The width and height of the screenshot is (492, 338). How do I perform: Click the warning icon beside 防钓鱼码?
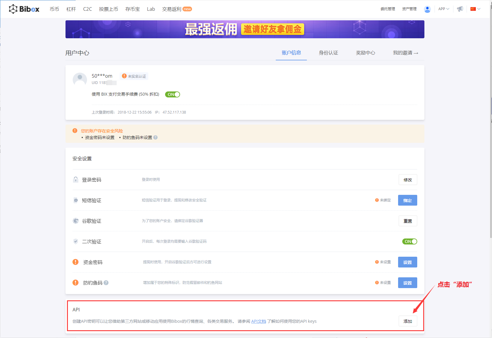[x=75, y=283]
